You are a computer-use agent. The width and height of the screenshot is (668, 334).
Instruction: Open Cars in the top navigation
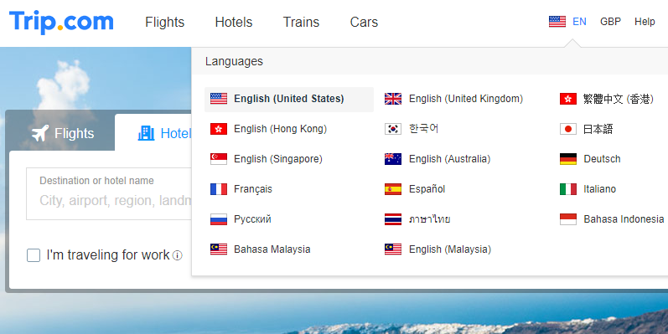point(364,22)
